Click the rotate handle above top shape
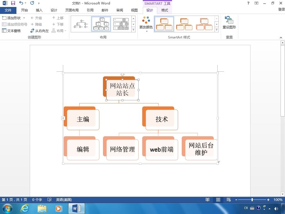Image resolution: width=285 pixels, height=214 pixels. click(122, 75)
